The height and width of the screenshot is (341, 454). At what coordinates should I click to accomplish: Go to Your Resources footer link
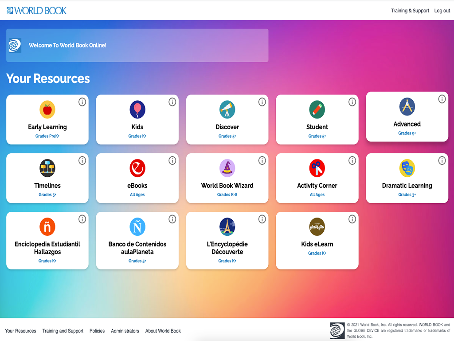tap(20, 331)
